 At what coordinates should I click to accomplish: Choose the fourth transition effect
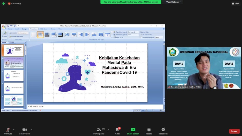54,35
